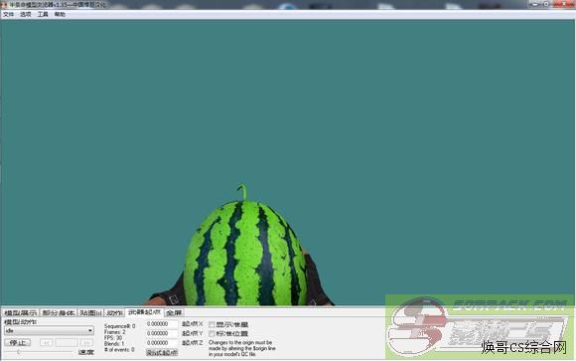
Task: Open the idle animation sequence dropdown
Action: pos(49,330)
